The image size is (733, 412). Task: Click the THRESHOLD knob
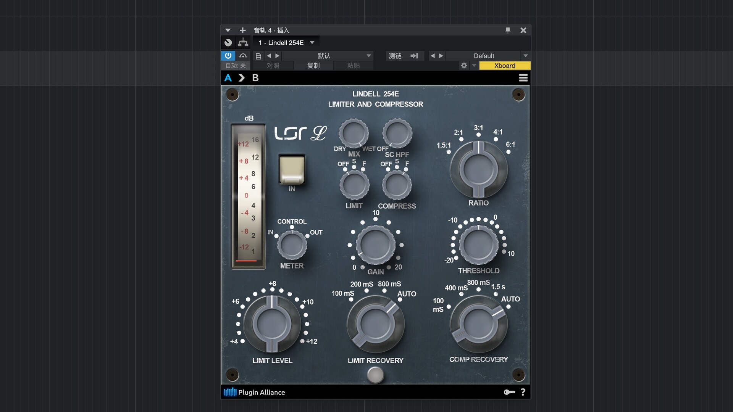pos(478,245)
